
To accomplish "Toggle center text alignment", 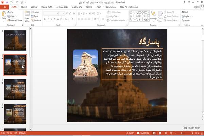I will [82, 19].
